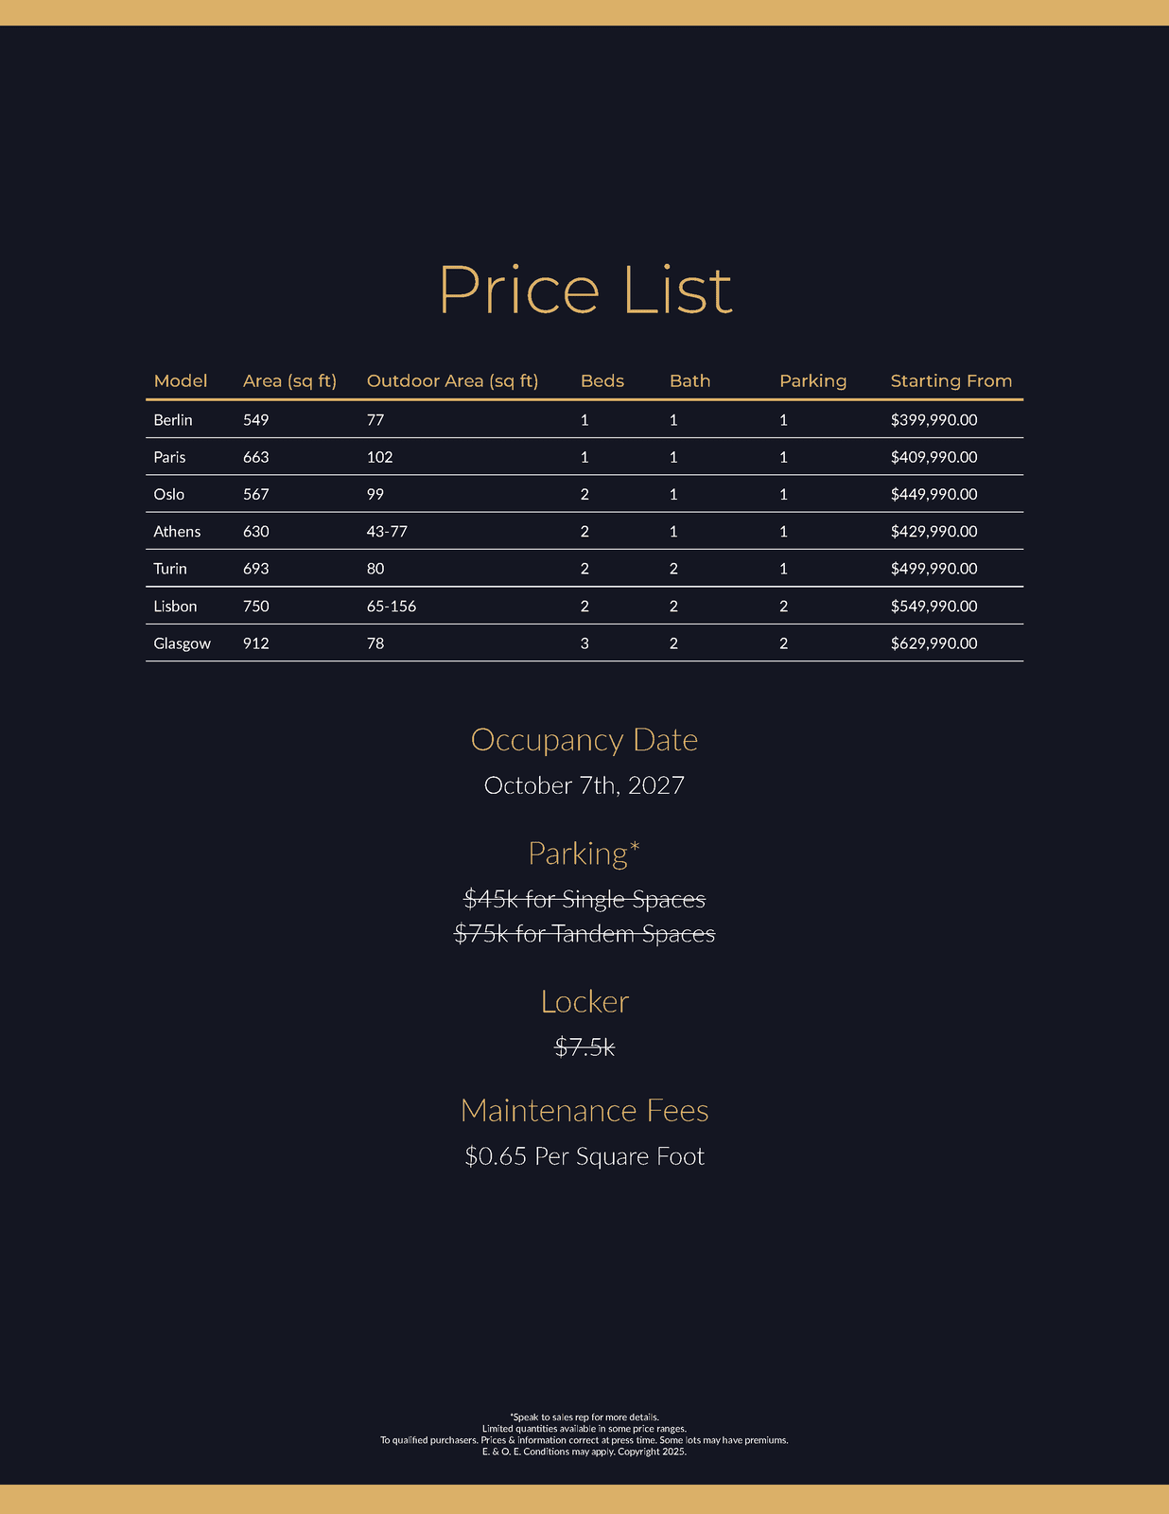The width and height of the screenshot is (1169, 1514).
Task: Select the Berlin model name
Action: [173, 420]
